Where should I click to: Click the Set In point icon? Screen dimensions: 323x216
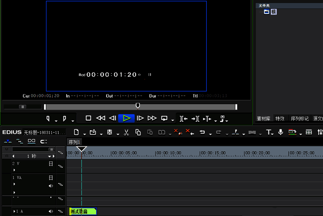click(48, 118)
